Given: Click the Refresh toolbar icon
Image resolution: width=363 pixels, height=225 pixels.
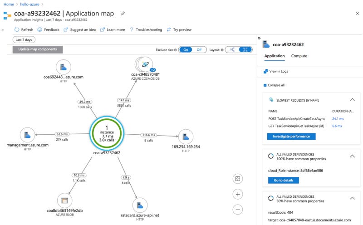Looking at the screenshot, I should pyautogui.click(x=17, y=29).
